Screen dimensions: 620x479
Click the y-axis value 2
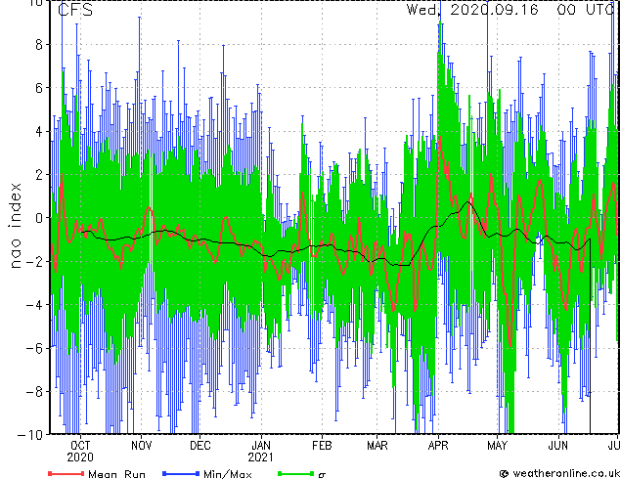[38, 174]
